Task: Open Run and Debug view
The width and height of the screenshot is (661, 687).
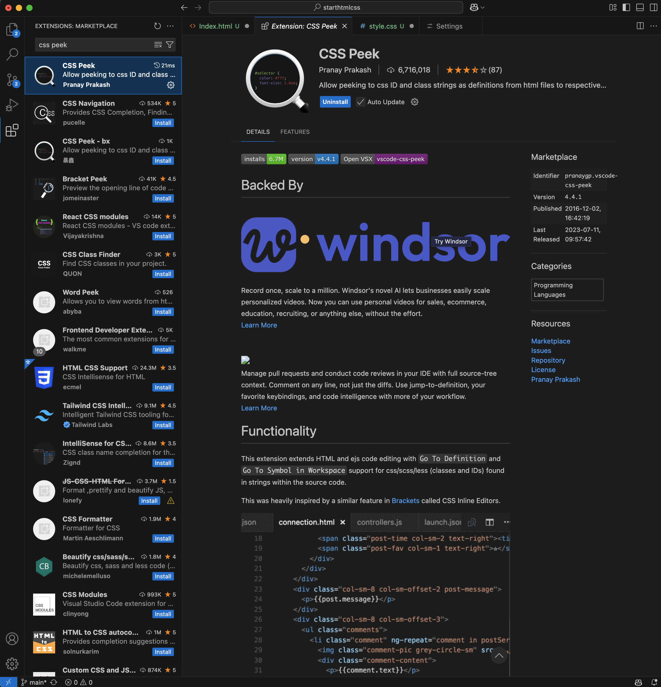Action: click(x=12, y=105)
